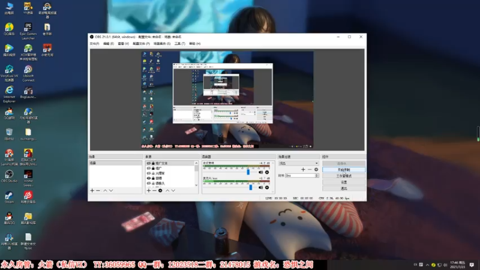Show hidden tray icons chevron
The width and height of the screenshot is (480, 270).
pyautogui.click(x=427, y=265)
